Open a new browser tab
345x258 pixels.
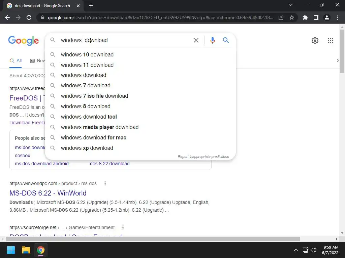pyautogui.click(x=91, y=6)
